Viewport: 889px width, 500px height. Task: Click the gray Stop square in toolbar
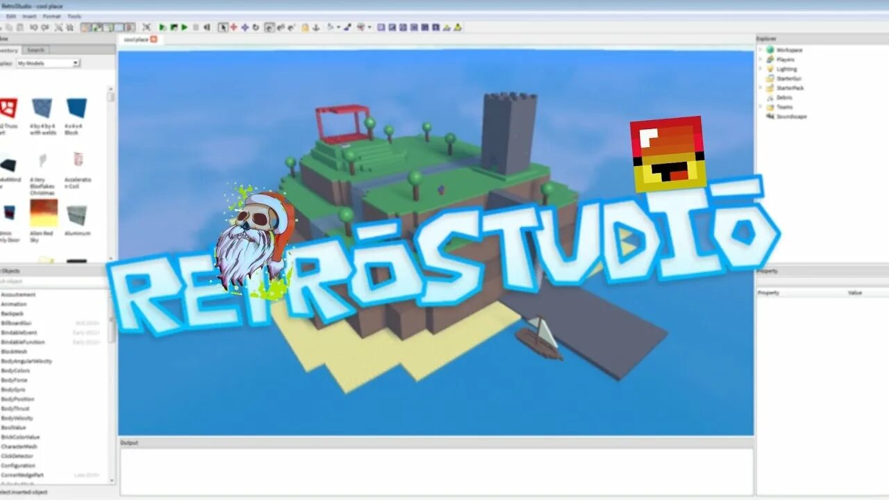point(196,27)
